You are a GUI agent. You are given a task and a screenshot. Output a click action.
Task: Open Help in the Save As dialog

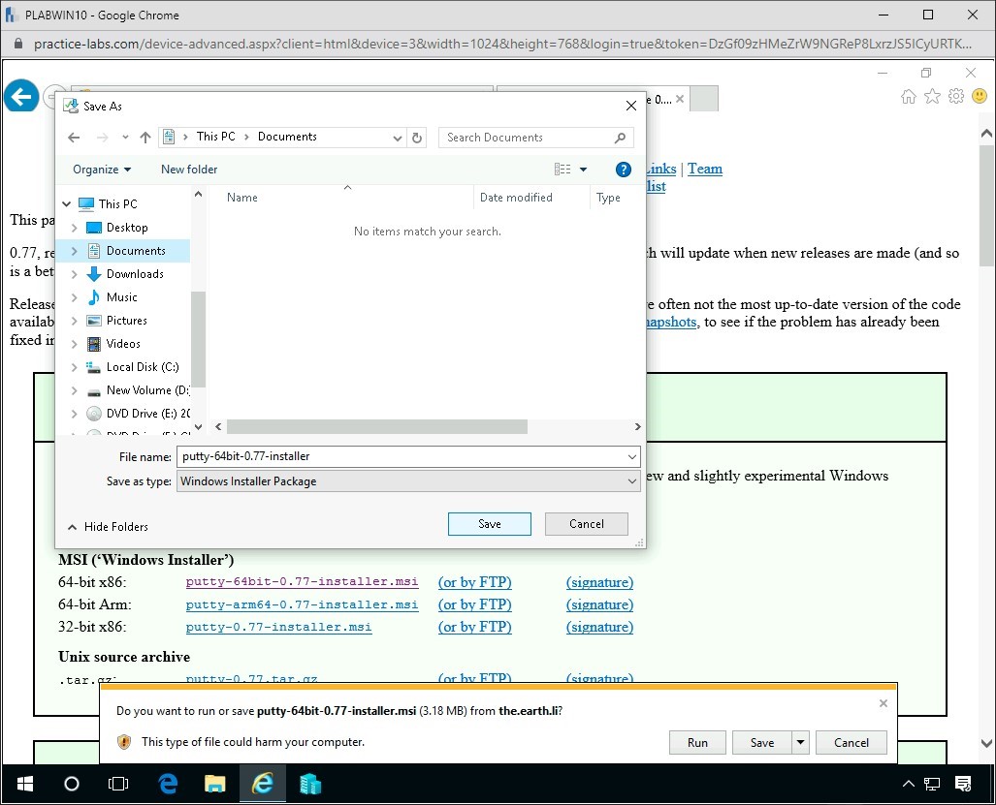pos(623,169)
